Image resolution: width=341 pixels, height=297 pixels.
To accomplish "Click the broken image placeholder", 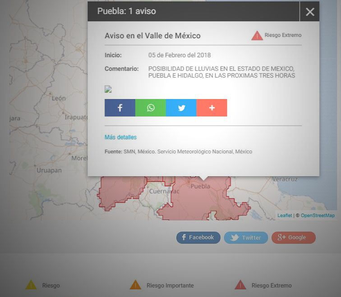I will [108, 89].
